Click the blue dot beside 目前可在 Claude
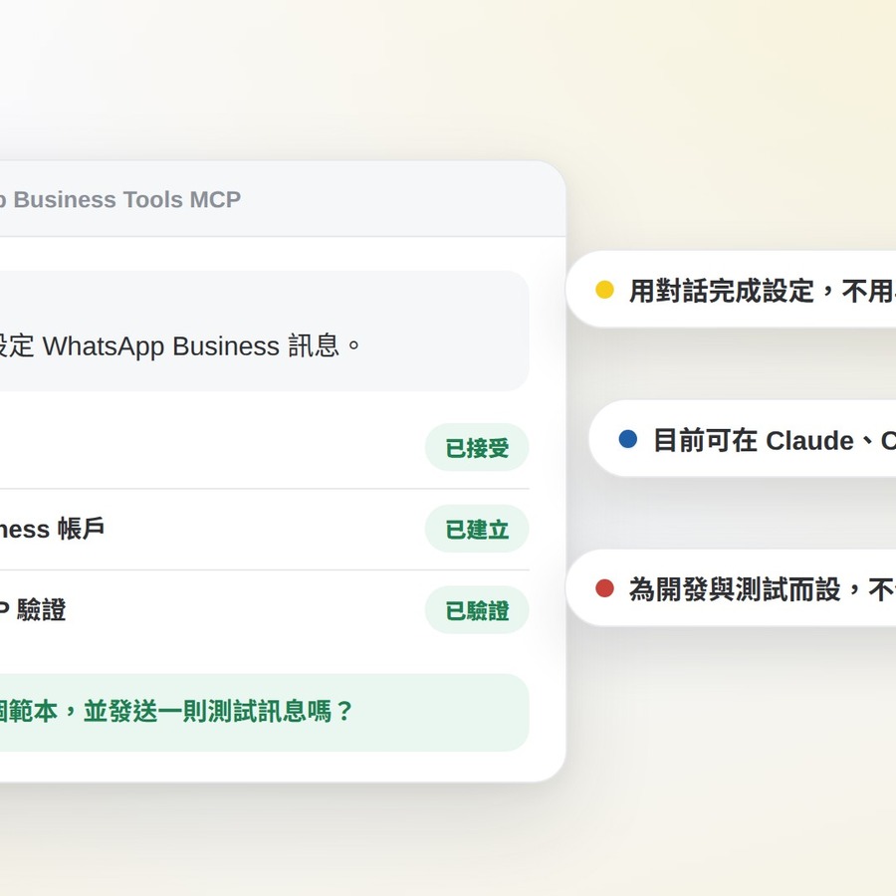Viewport: 896px width, 896px height. click(x=628, y=439)
